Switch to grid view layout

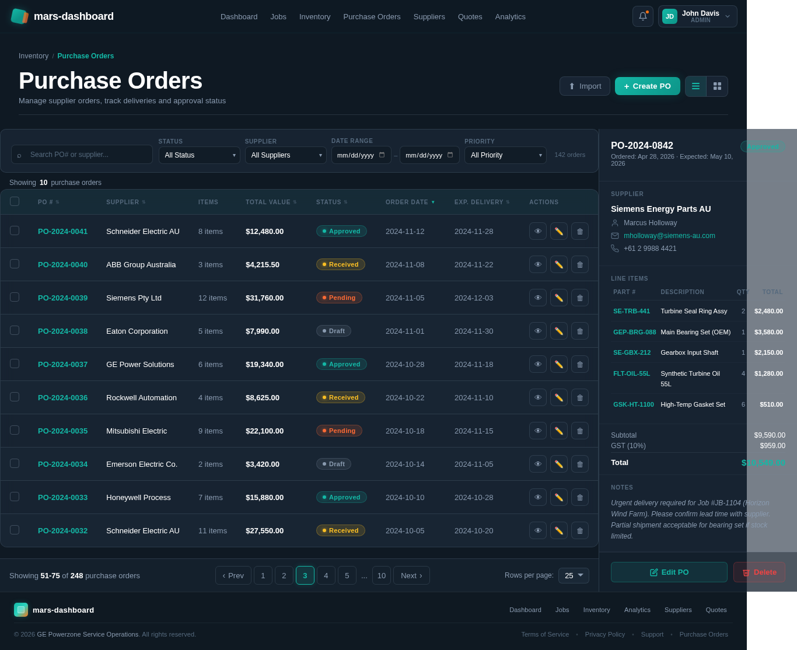pos(717,86)
